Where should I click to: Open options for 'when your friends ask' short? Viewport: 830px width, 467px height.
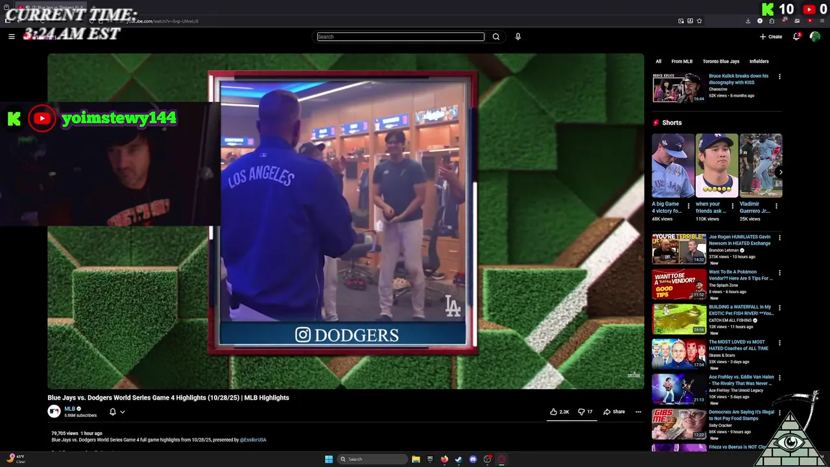(x=733, y=206)
